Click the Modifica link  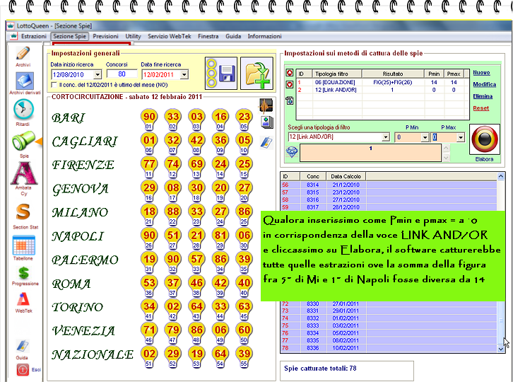(484, 84)
